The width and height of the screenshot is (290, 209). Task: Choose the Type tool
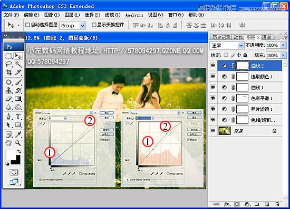pyautogui.click(x=18, y=117)
